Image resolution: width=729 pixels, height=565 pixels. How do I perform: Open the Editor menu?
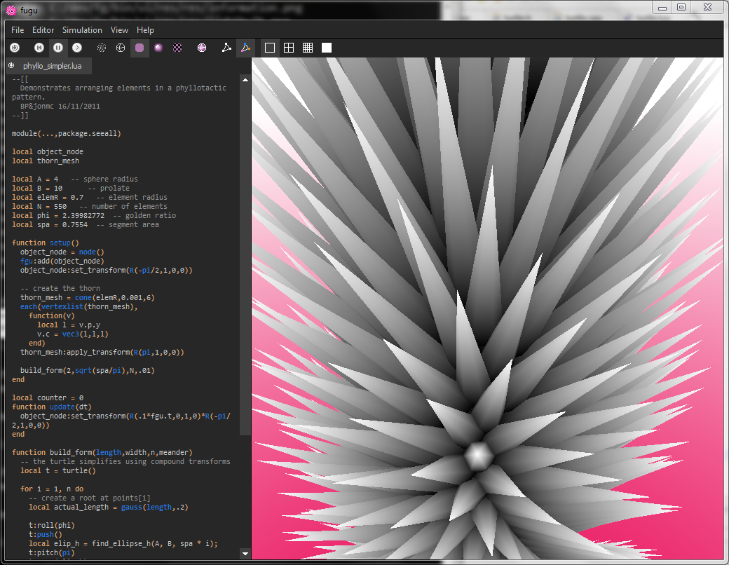tap(43, 30)
